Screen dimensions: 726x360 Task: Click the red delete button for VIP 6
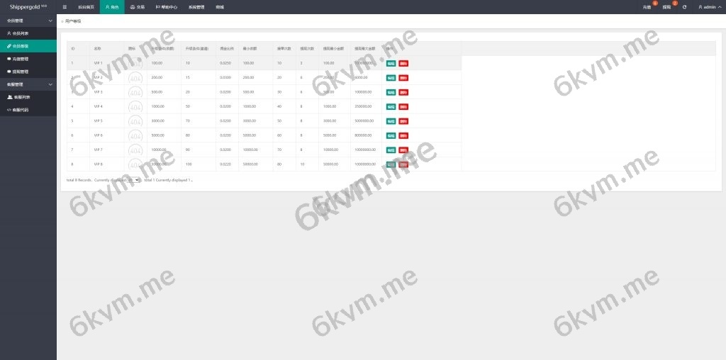[403, 135]
